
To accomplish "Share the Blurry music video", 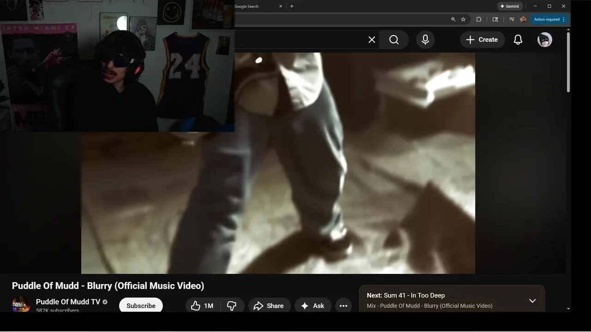I will pyautogui.click(x=269, y=305).
